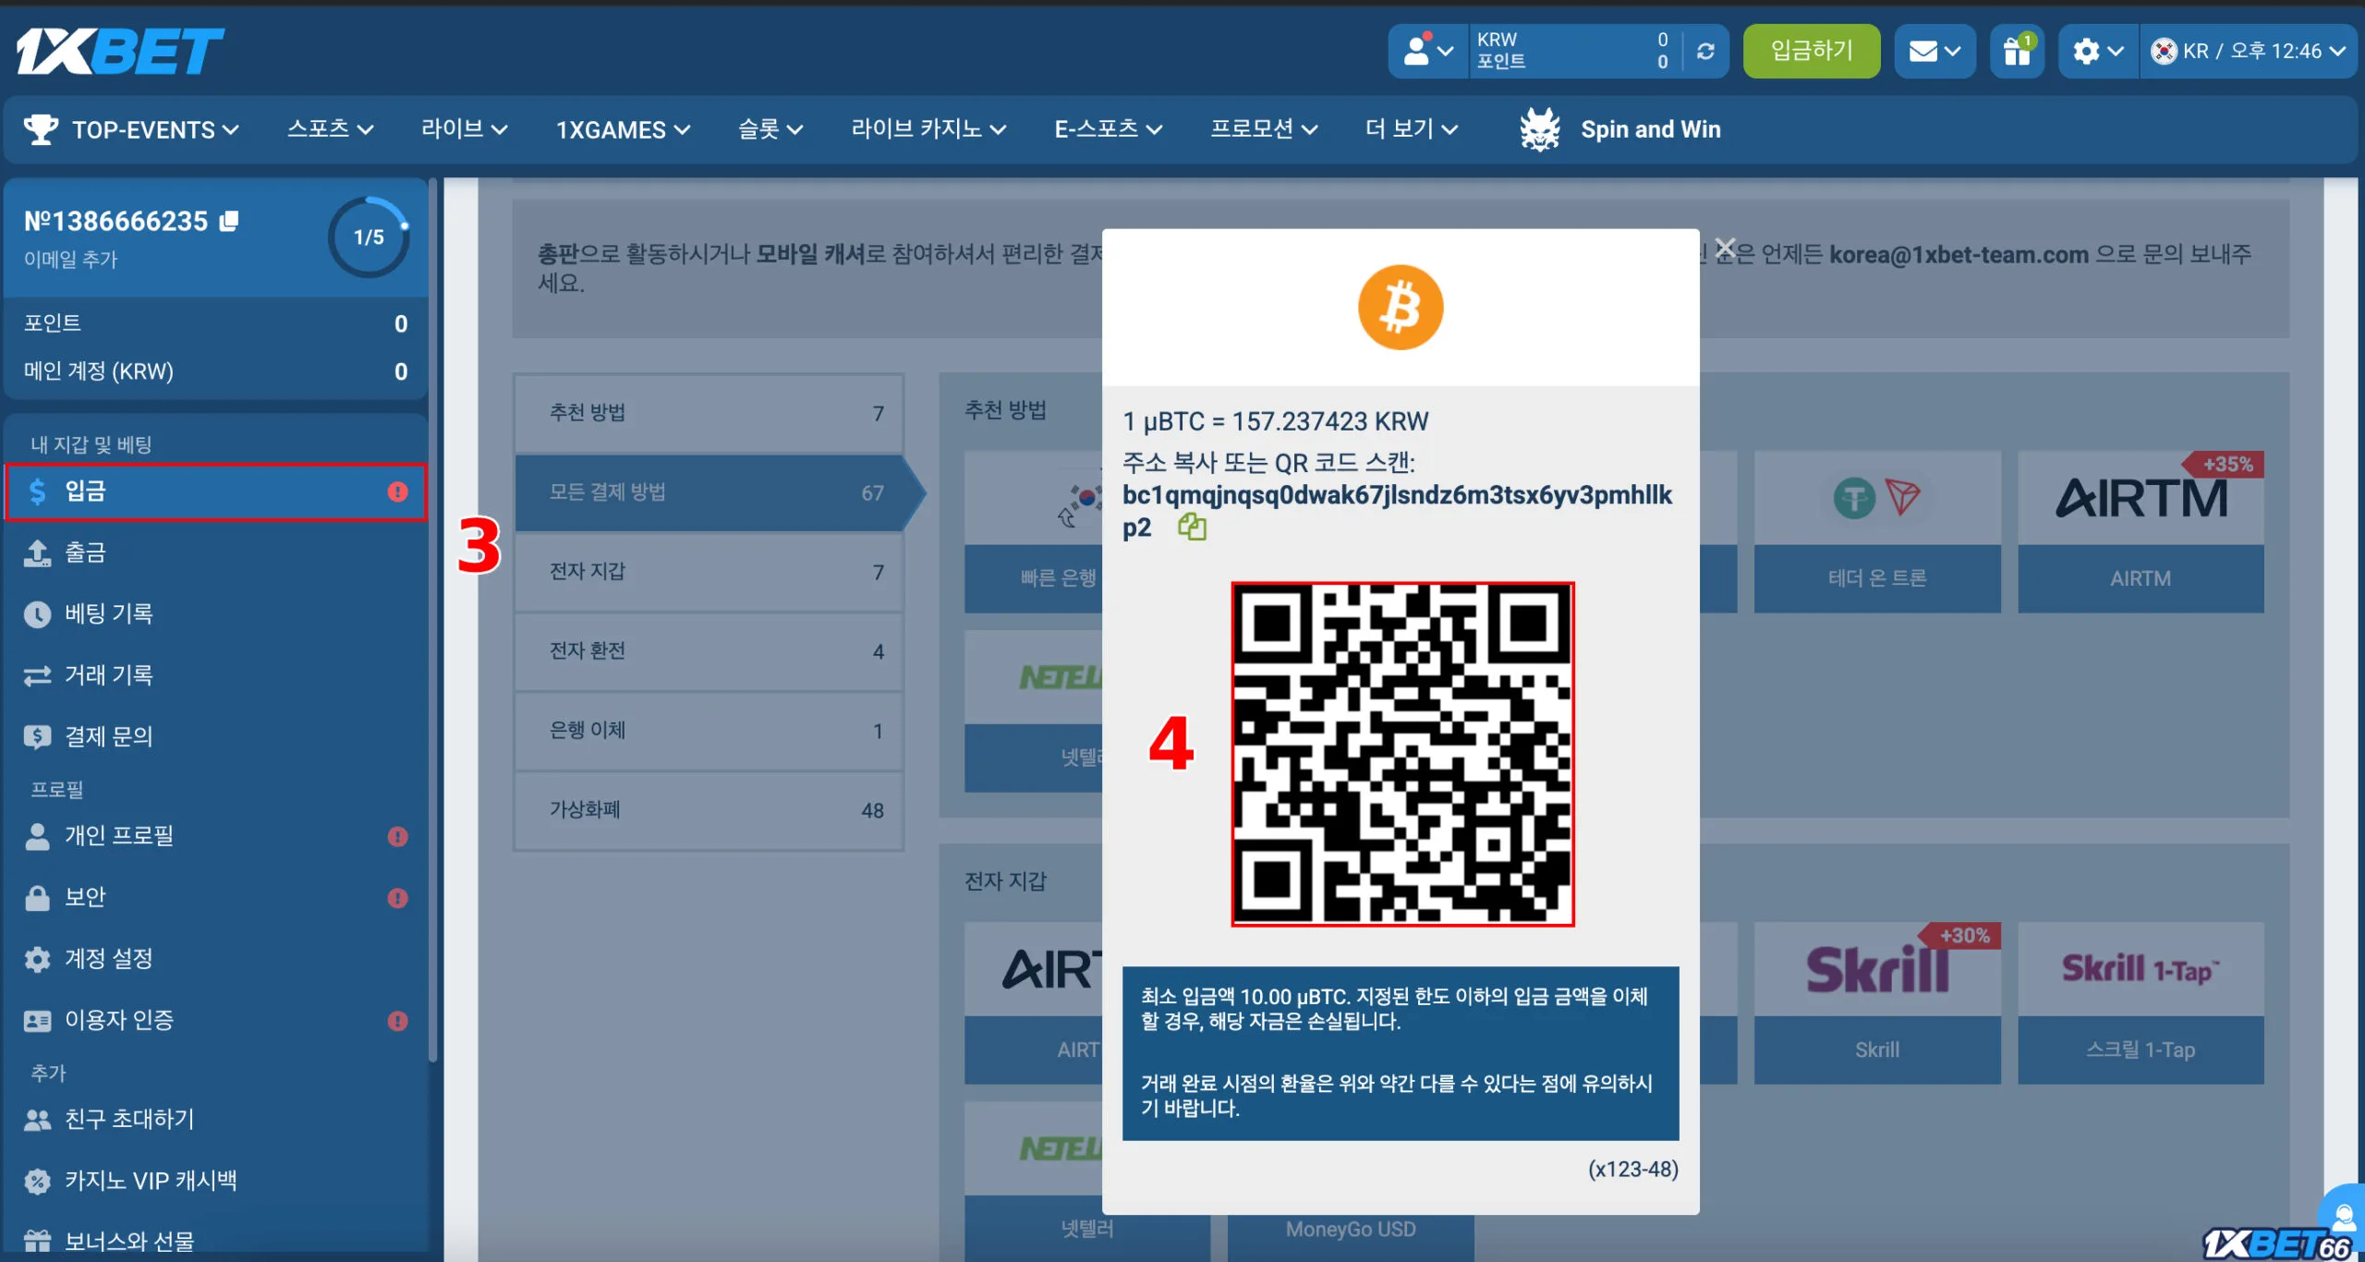This screenshot has width=2365, height=1262.
Task: Click the Spin and Win dragon icon
Action: click(x=1541, y=128)
